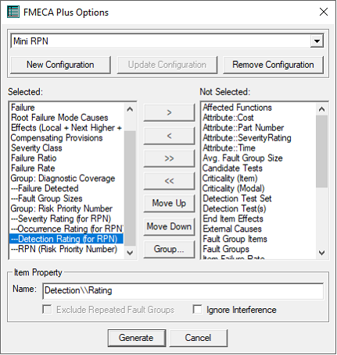Select Severity Class in the Selected list
Viewport: 337px width, 355px height.
pyautogui.click(x=37, y=148)
